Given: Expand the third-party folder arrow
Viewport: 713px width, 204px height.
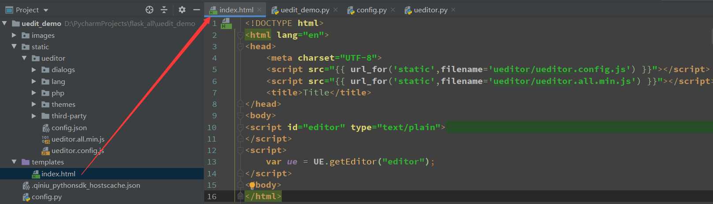Looking at the screenshot, I should 34,116.
